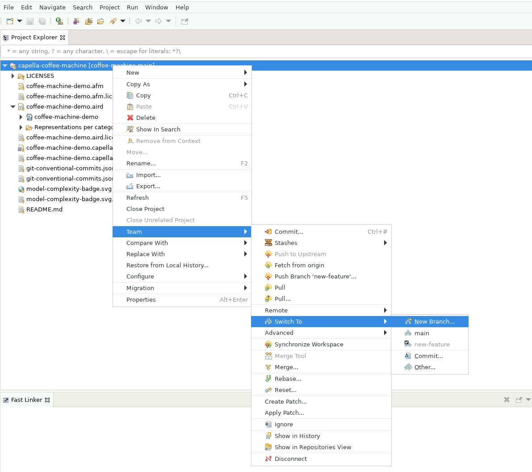Viewport: 532px width, 472px height.
Task: Select the Commit icon in the Team submenu
Action: coord(268,232)
